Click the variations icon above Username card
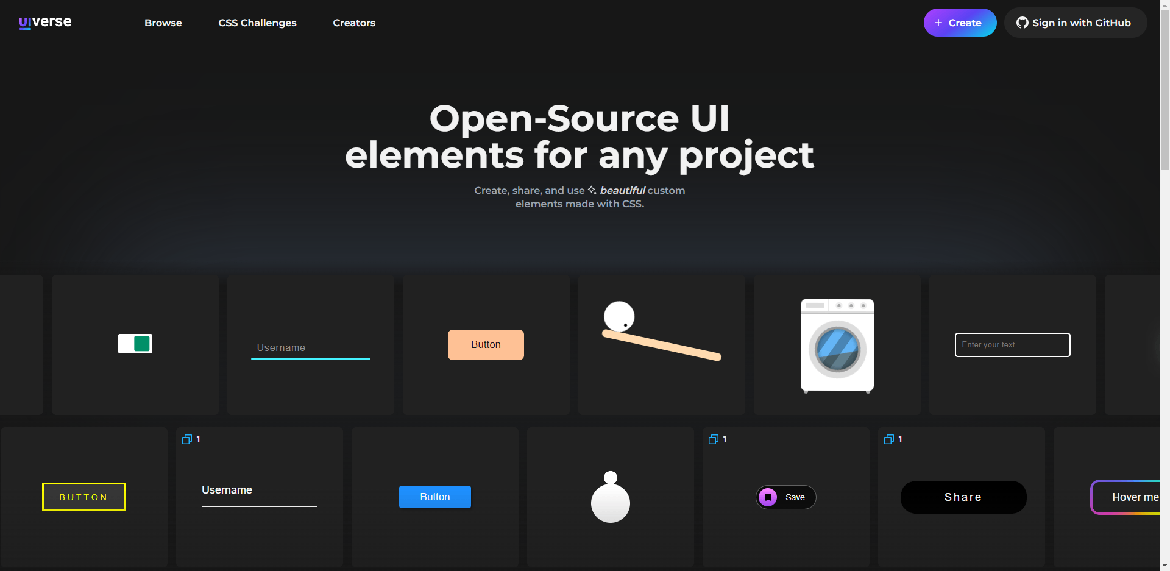Viewport: 1170px width, 571px height. click(x=187, y=439)
